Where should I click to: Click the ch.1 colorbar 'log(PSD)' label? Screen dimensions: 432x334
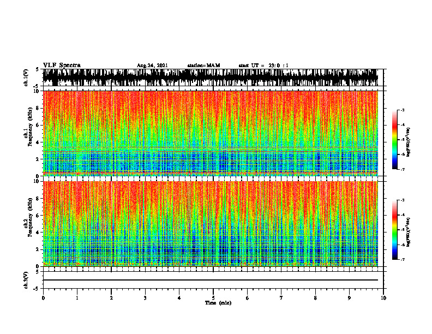pyautogui.click(x=409, y=142)
